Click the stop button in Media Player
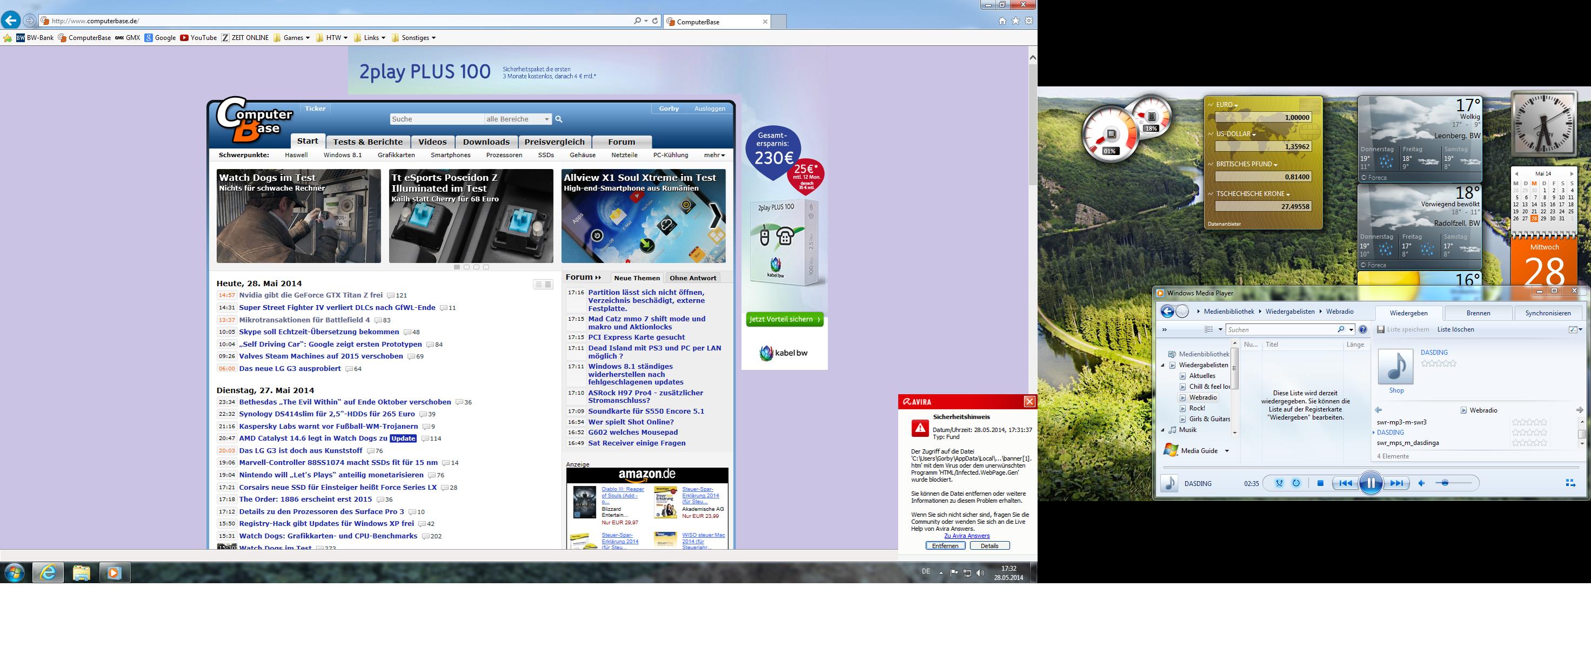This screenshot has width=1591, height=648. click(1320, 483)
